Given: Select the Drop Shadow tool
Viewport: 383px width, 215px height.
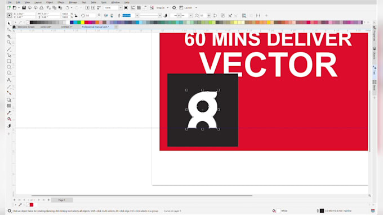Looking at the screenshot, I should click(x=9, y=100).
